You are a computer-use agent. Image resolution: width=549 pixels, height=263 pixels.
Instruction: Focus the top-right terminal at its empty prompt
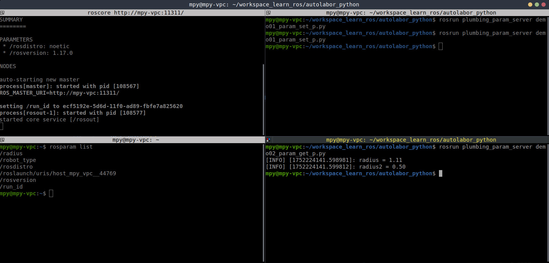tap(440, 46)
